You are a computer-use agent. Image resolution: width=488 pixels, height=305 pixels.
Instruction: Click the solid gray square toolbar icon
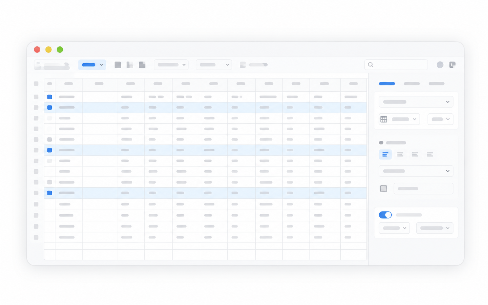point(118,65)
